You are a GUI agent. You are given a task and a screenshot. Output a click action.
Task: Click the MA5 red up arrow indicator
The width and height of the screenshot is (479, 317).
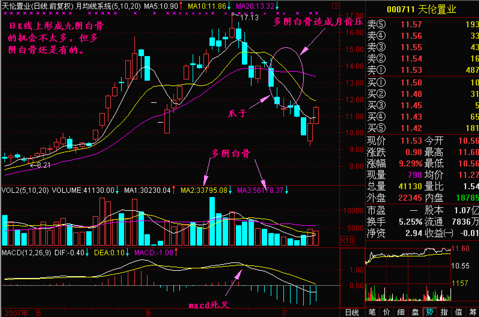tap(181, 6)
